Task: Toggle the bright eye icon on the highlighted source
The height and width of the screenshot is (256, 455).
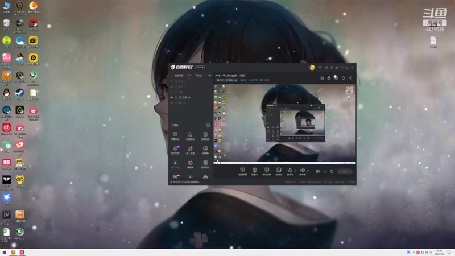Action: tap(172, 97)
